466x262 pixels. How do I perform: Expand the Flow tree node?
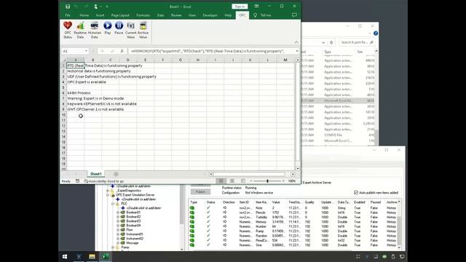[x=118, y=230]
